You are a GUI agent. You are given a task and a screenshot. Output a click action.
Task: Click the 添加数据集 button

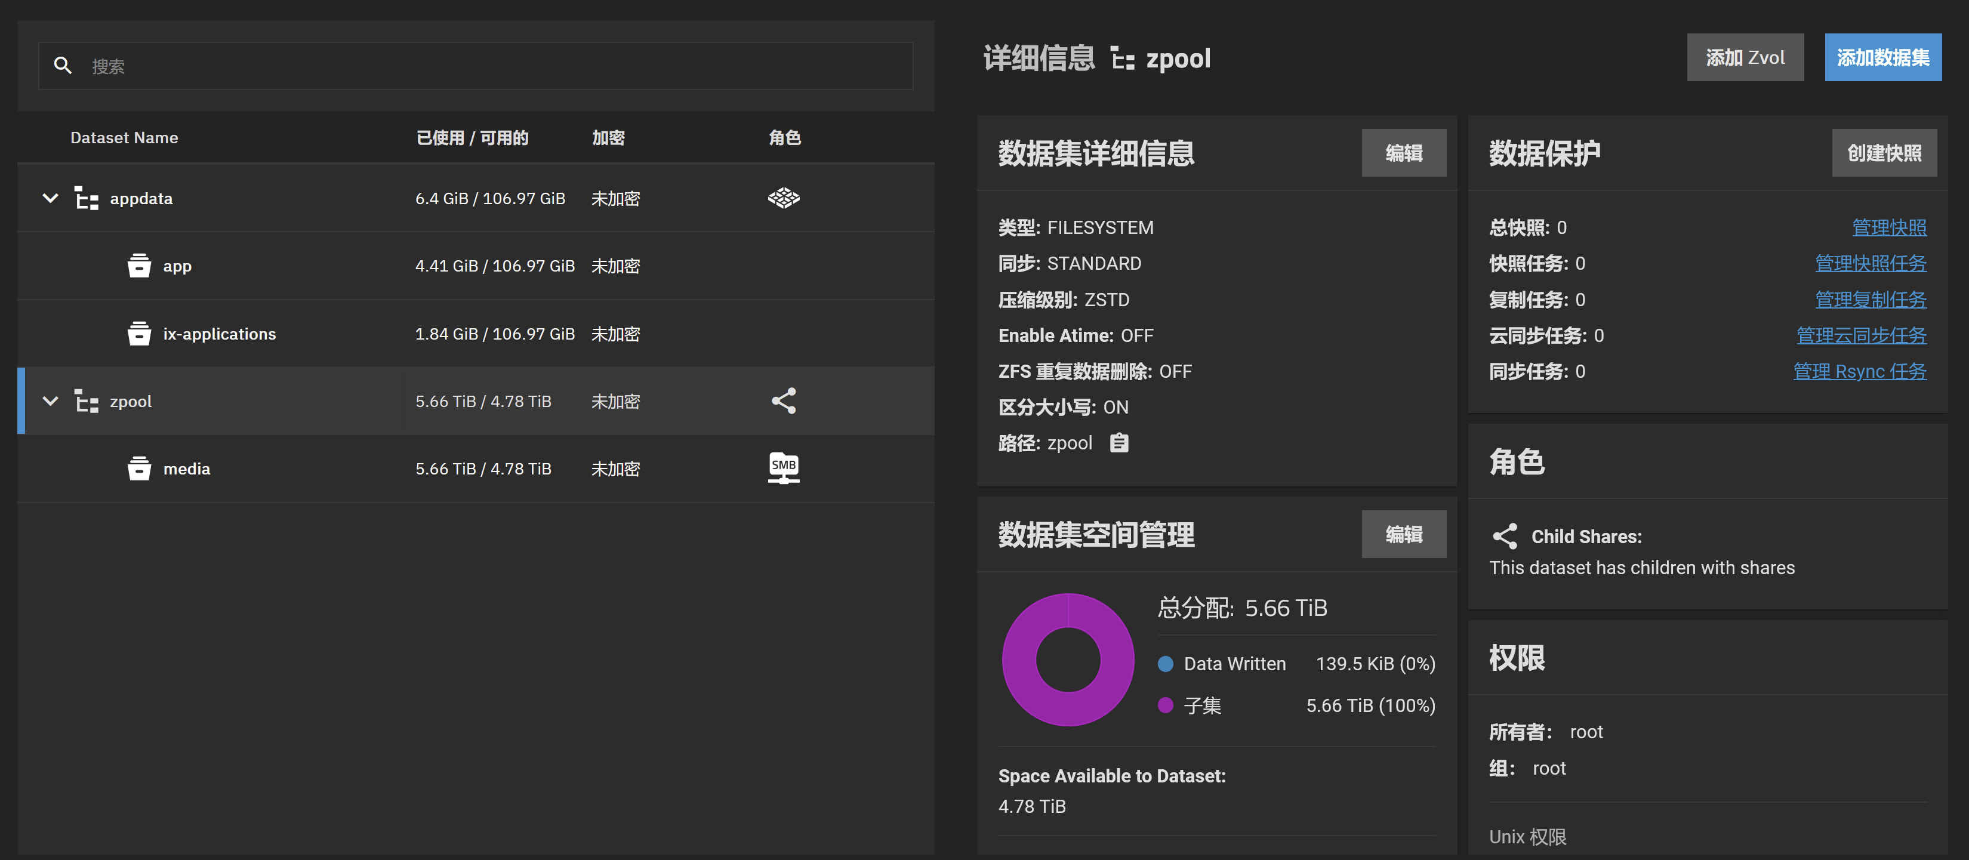(1882, 57)
